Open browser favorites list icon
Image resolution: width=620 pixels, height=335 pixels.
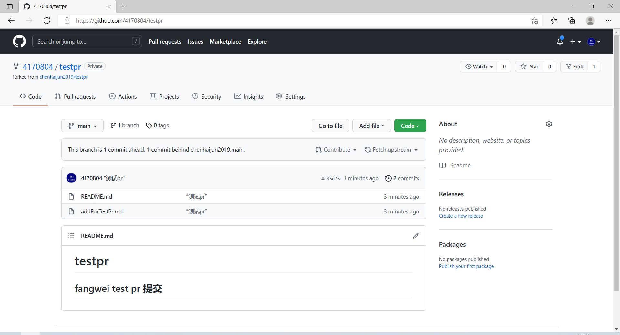coord(554,21)
